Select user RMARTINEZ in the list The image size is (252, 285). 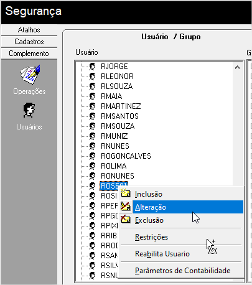click(121, 106)
